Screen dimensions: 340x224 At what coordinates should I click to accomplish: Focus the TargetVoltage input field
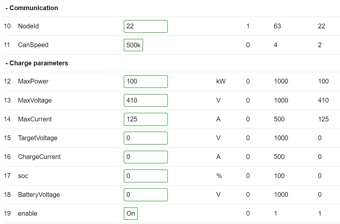pyautogui.click(x=146, y=138)
